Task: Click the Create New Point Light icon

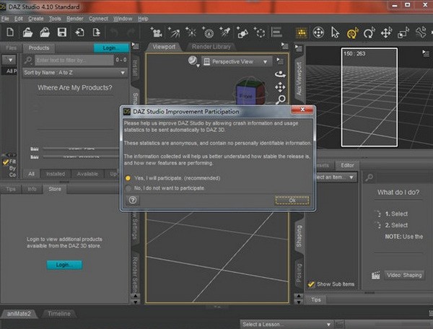Action: 191,32
